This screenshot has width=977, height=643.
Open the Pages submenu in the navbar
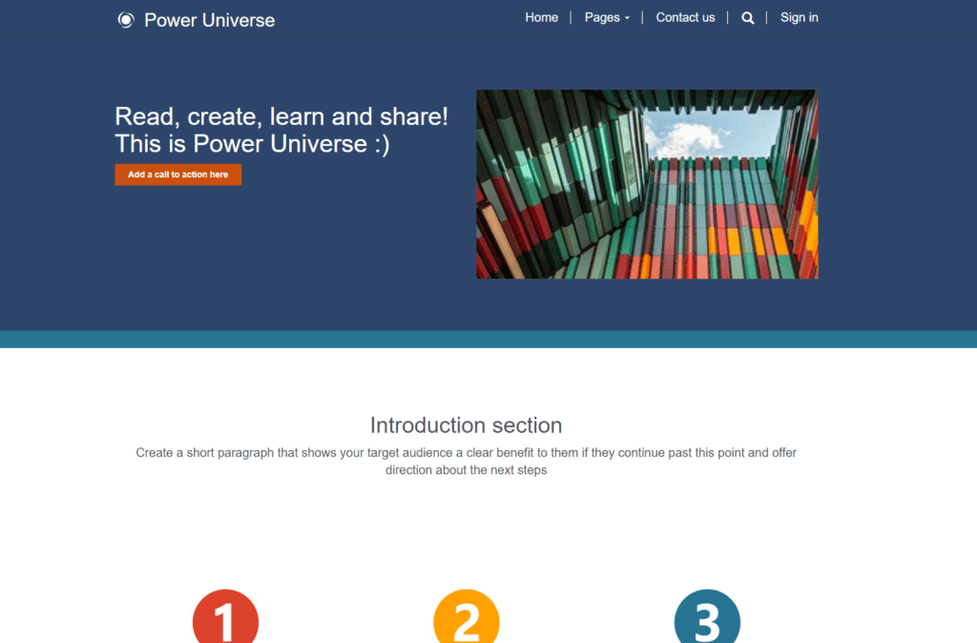[607, 17]
